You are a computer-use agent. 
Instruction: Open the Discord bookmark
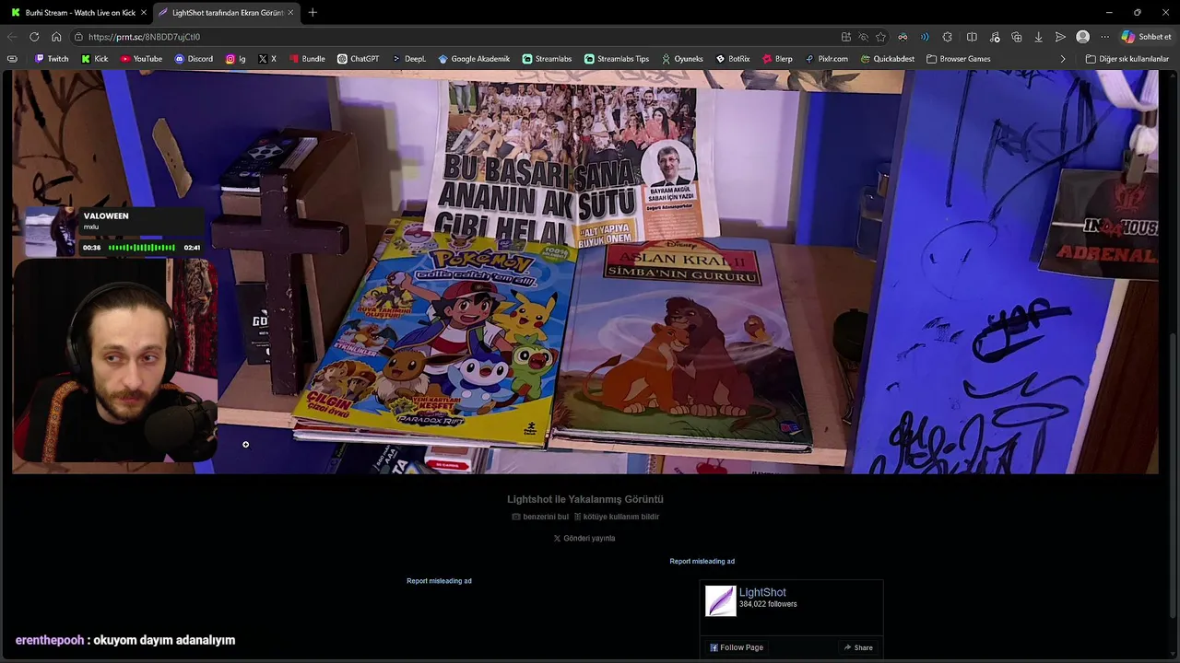194,59
